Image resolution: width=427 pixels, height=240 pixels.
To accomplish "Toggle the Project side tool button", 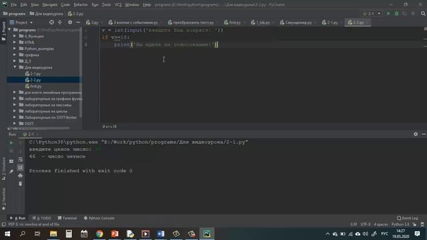I will coord(3,31).
